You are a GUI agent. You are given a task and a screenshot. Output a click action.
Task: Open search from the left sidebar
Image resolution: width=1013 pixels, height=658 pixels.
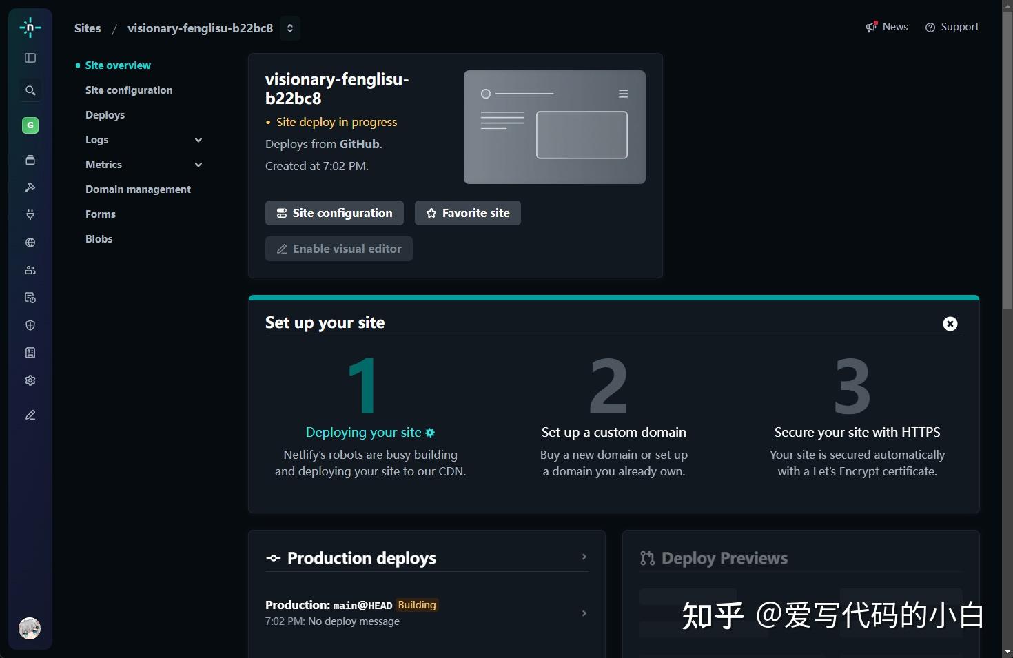click(x=30, y=90)
